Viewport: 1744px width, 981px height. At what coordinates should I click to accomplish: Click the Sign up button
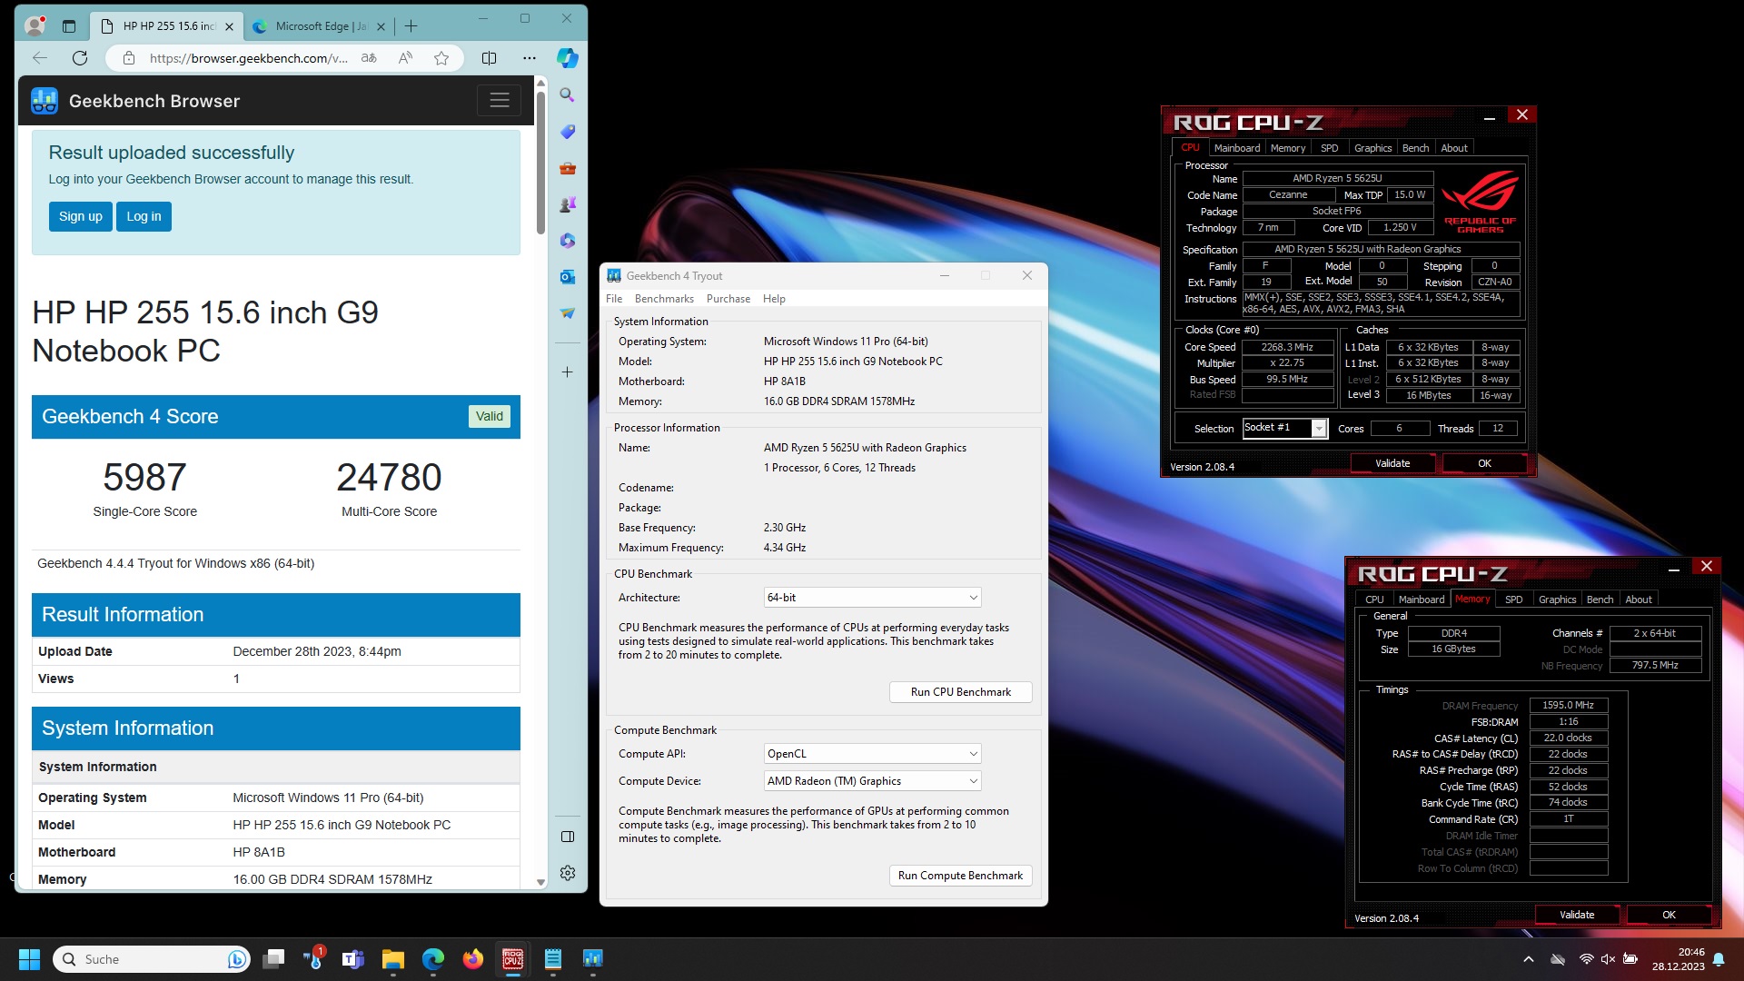pos(81,216)
